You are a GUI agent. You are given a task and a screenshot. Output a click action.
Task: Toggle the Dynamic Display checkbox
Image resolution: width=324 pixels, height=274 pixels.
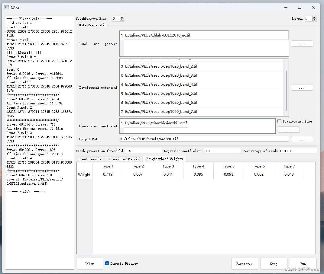pos(107,263)
